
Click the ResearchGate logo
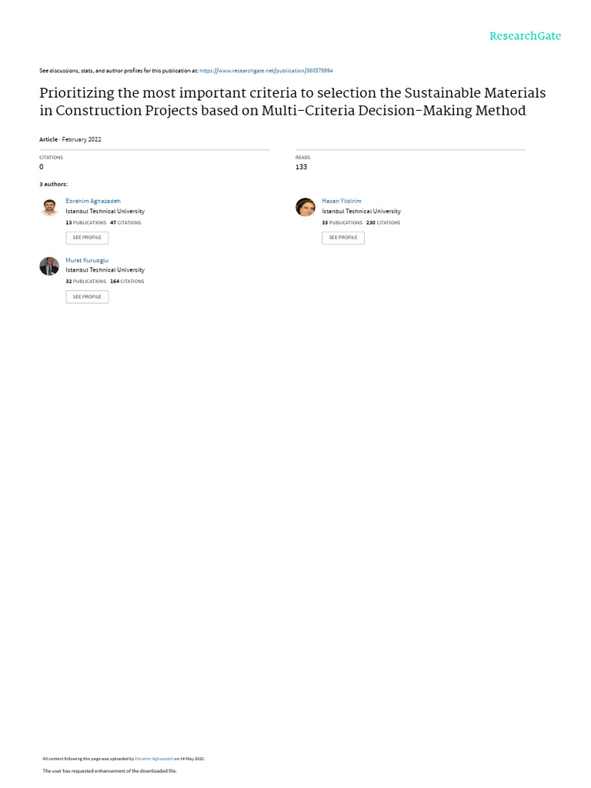point(525,35)
